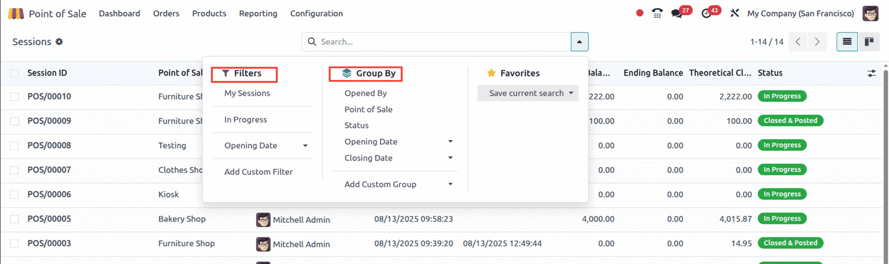
Task: Expand the Opening Date filter dropdown
Action: (305, 146)
